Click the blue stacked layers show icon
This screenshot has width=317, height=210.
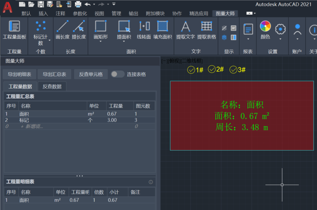[x=224, y=37]
